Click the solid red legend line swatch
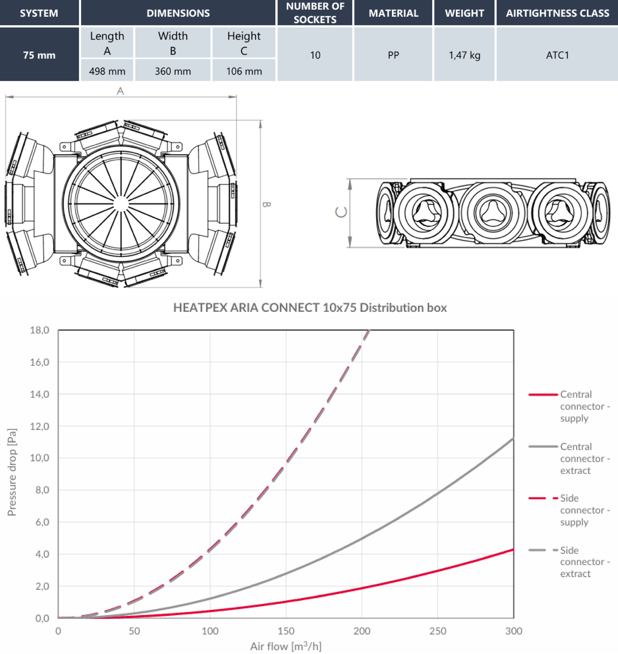The image size is (618, 654). click(543, 394)
